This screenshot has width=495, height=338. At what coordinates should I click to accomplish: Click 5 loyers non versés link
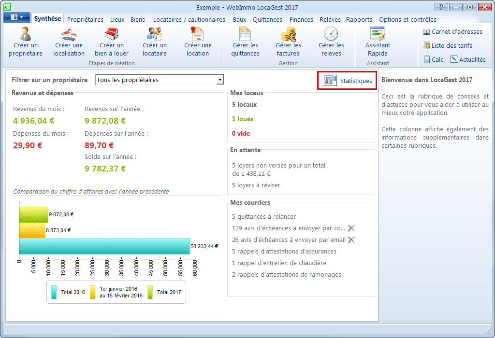pos(278,169)
